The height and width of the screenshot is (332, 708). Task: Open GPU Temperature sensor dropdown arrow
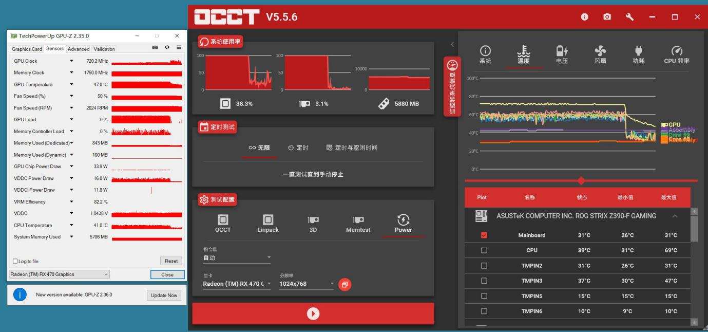coord(71,84)
